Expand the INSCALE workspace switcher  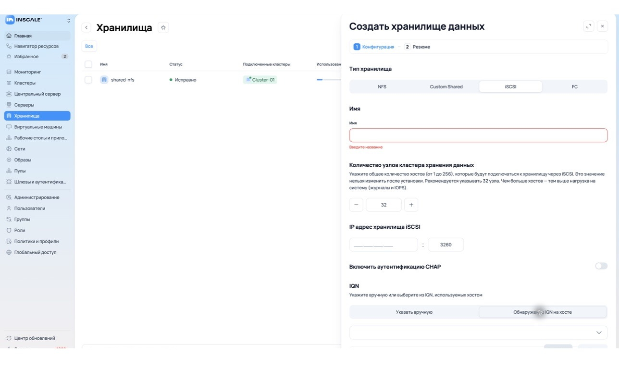pos(68,20)
